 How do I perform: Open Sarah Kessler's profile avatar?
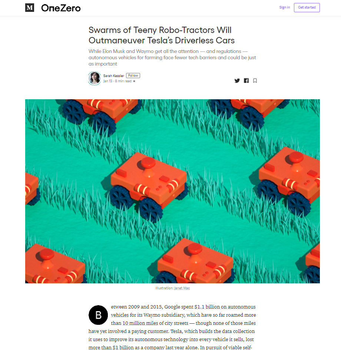95,78
